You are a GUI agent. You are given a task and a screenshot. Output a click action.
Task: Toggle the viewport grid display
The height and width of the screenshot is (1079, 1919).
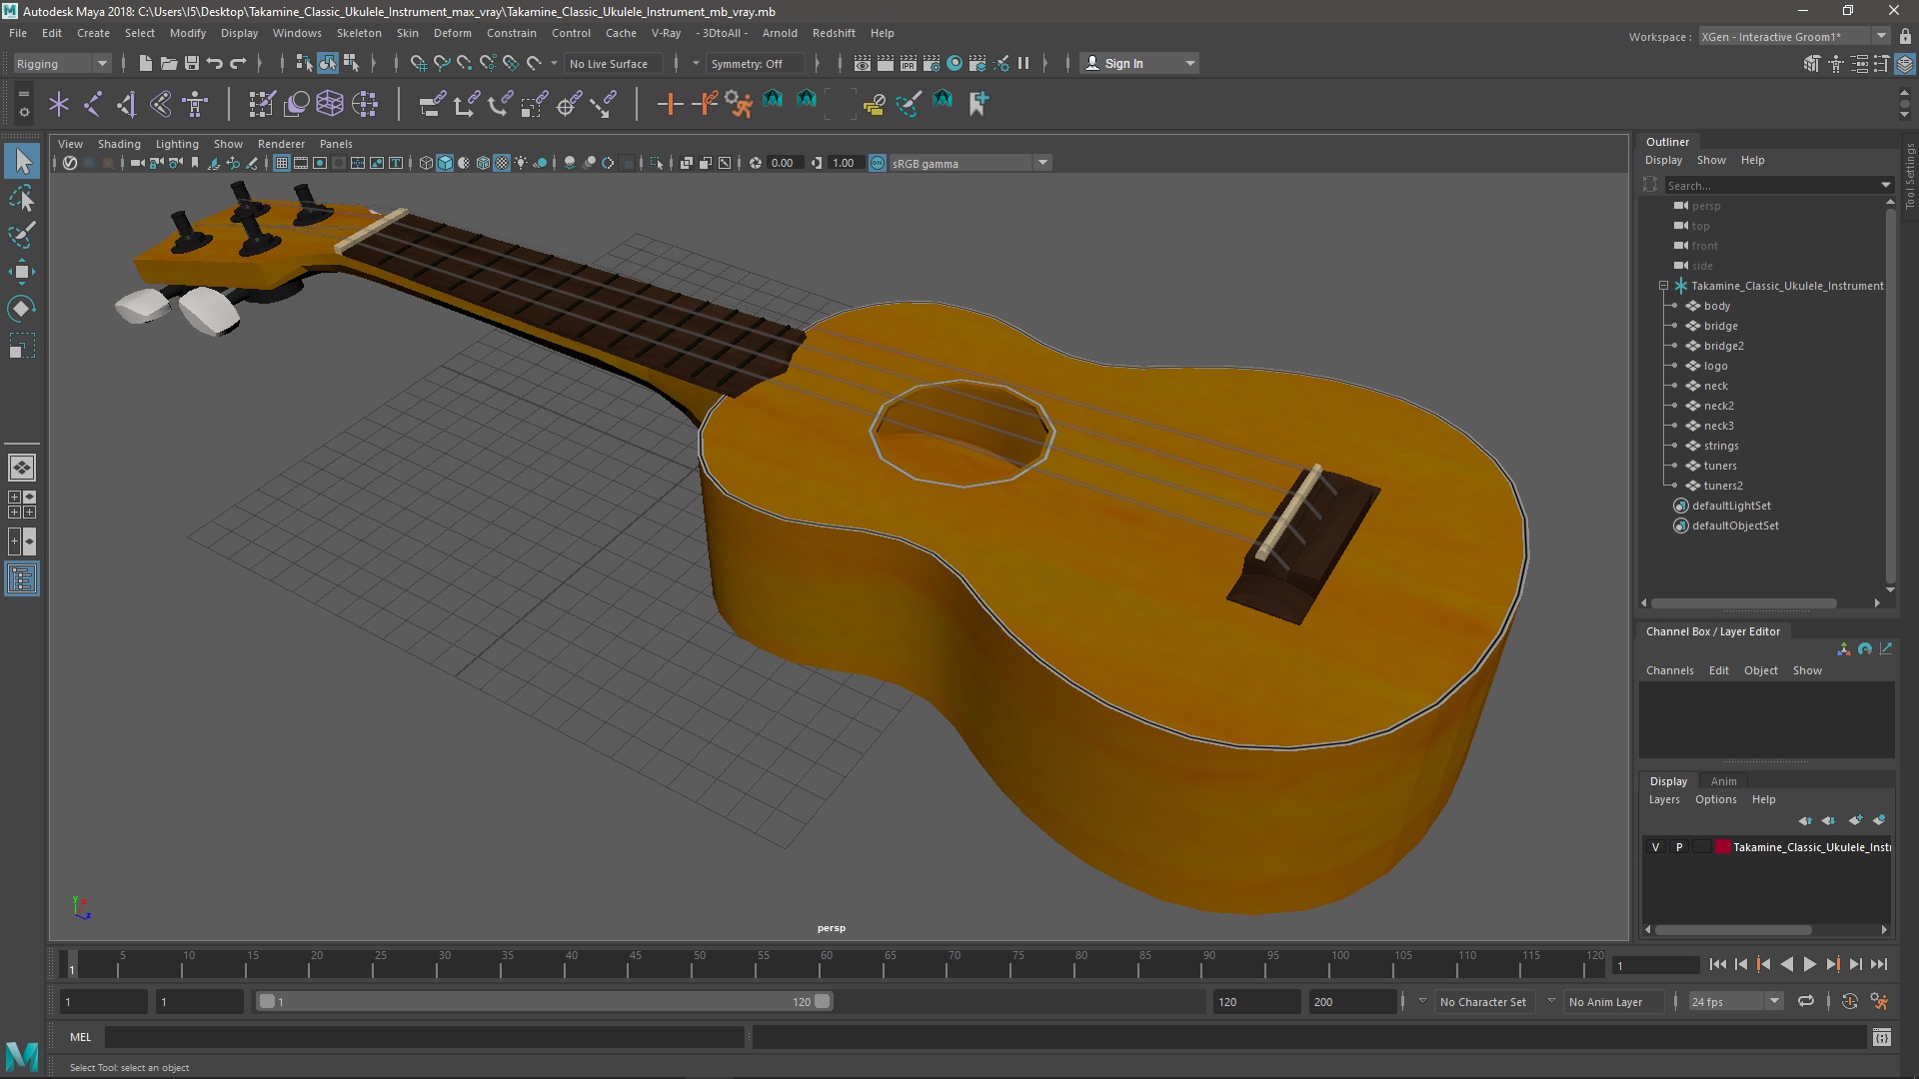[282, 163]
